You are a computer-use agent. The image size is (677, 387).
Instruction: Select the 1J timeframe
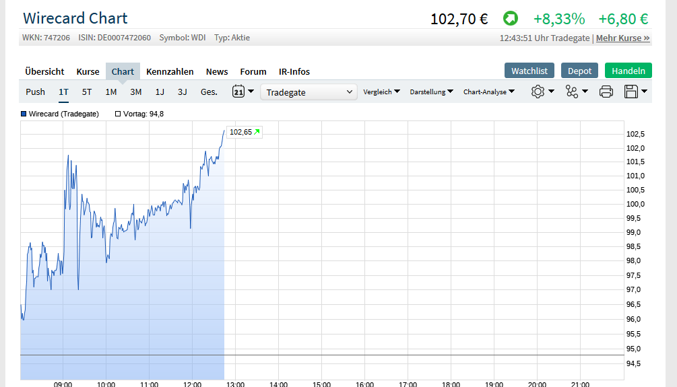tap(160, 92)
